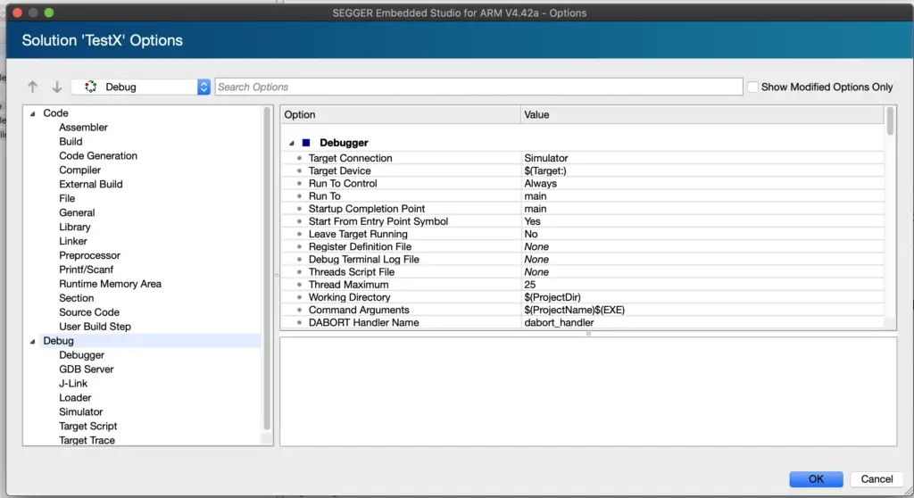Click the Option column header
The image size is (914, 498).
(x=401, y=115)
